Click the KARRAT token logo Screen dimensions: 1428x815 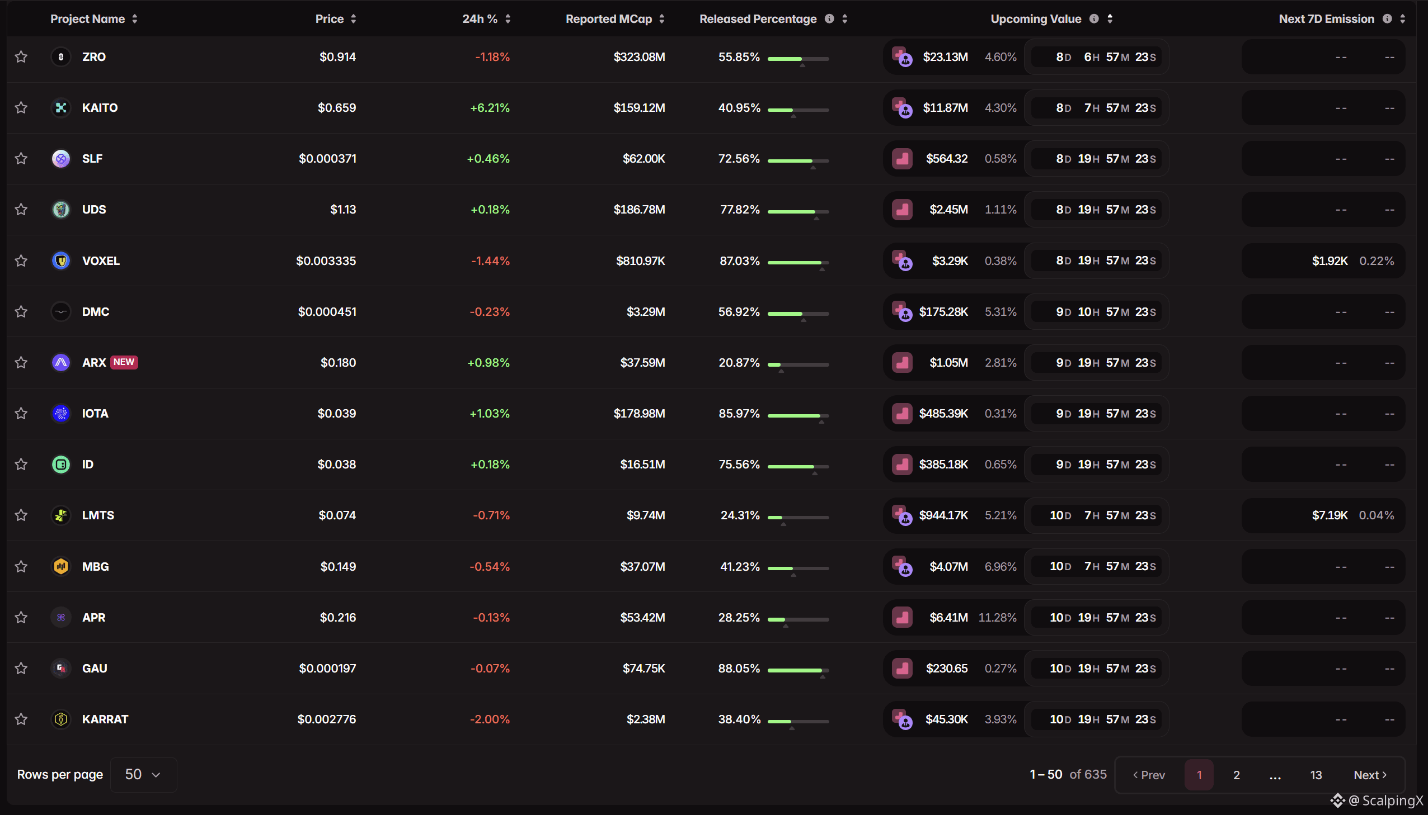(60, 719)
